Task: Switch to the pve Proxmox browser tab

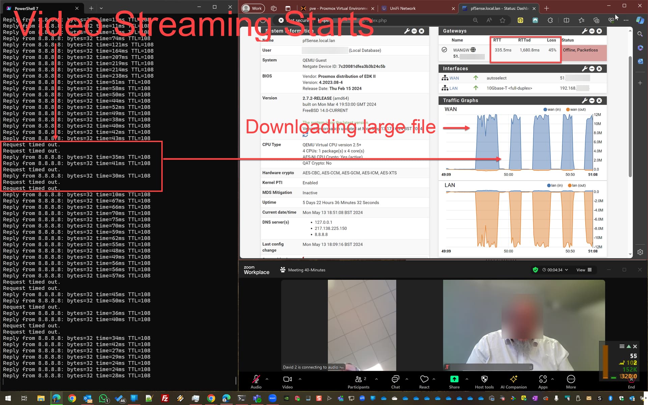Action: pyautogui.click(x=338, y=8)
